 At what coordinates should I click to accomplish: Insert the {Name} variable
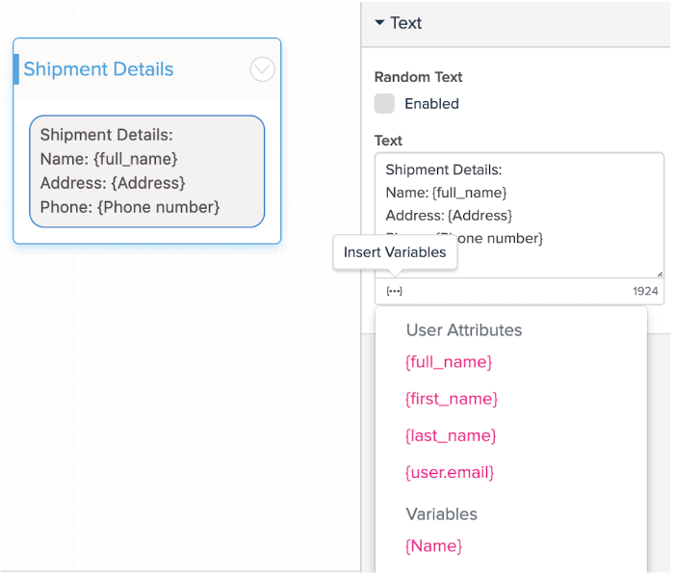pos(433,546)
